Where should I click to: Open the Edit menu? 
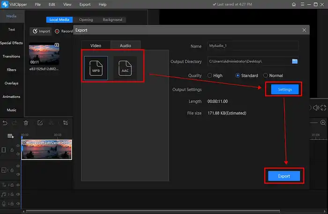(x=52, y=4)
